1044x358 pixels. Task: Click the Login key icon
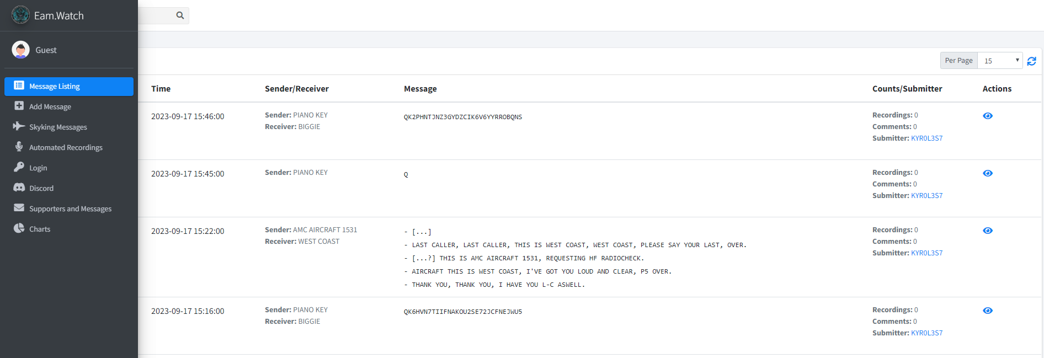click(19, 167)
